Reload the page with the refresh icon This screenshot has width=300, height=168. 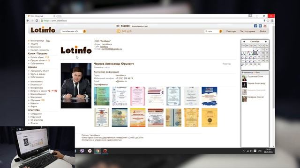[x=37, y=21]
